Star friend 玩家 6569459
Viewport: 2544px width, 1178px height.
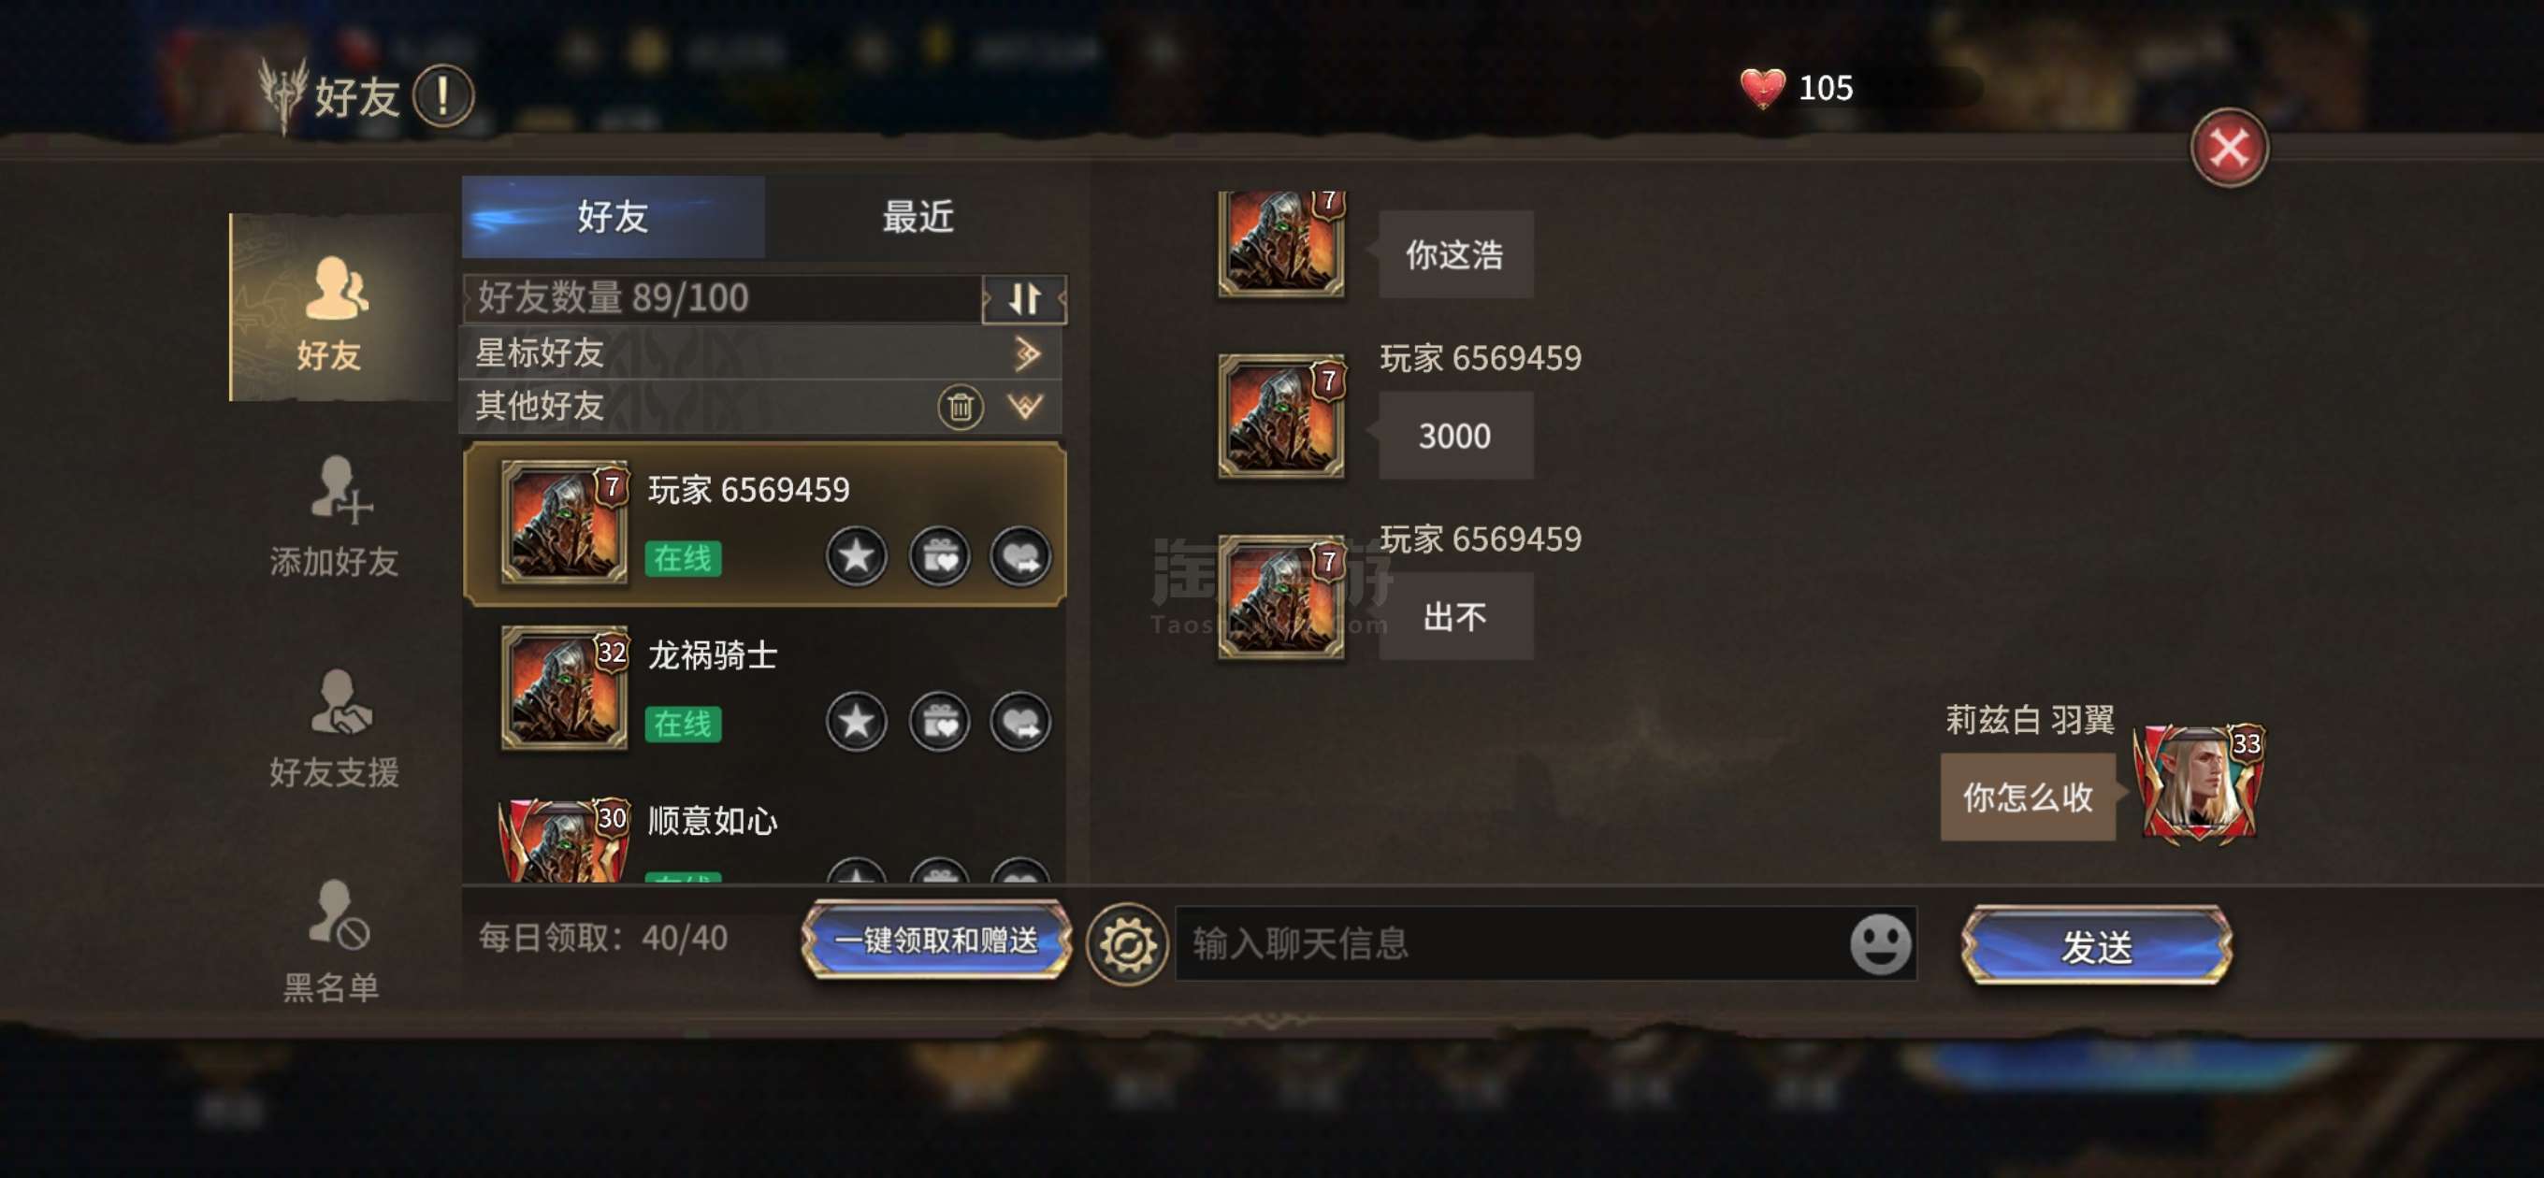855,557
